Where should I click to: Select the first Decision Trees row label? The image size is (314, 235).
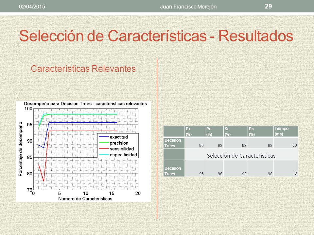pyautogui.click(x=174, y=143)
